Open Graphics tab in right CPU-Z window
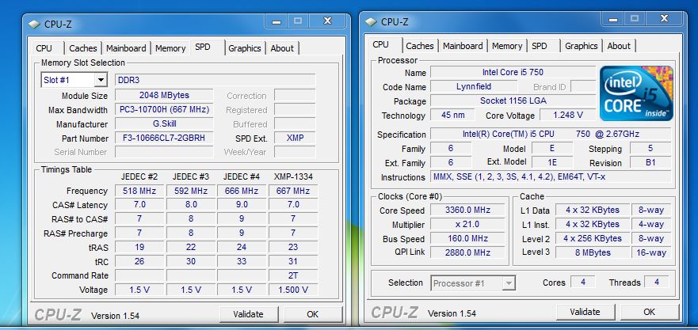This screenshot has height=330, width=698. [581, 46]
